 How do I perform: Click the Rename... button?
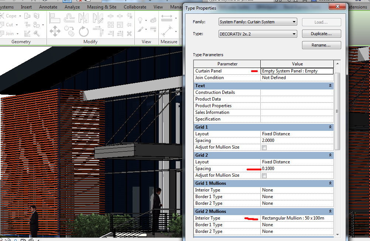pos(321,45)
